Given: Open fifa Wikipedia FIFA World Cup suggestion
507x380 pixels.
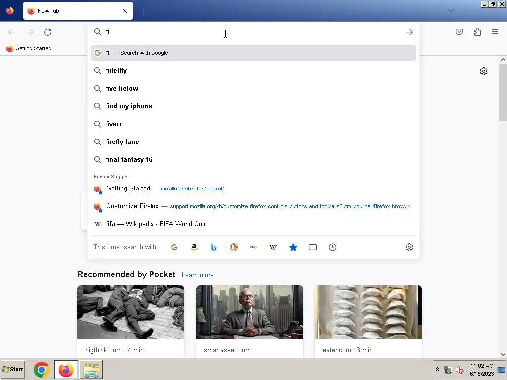Looking at the screenshot, I should 253,224.
